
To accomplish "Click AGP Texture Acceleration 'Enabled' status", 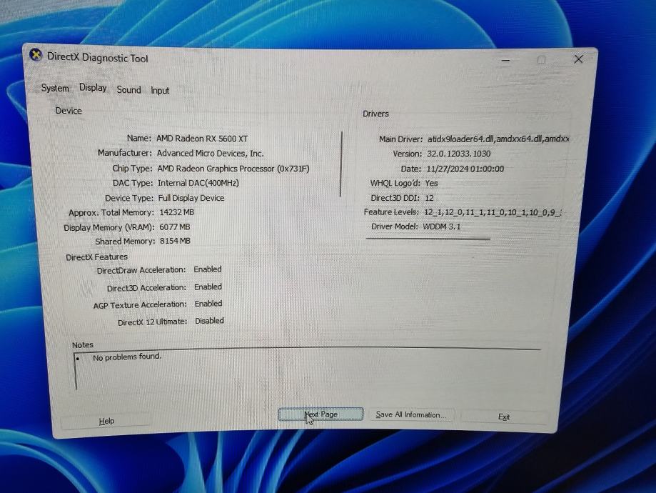I will (208, 304).
